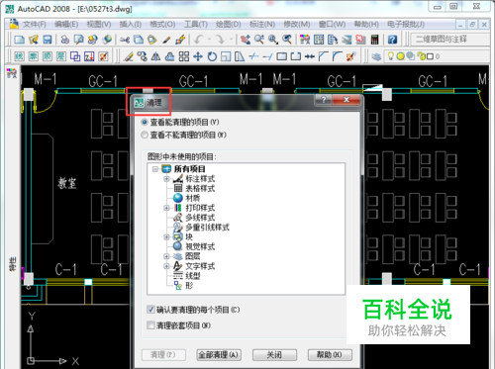Select the Offset tool icon

[x=169, y=56]
